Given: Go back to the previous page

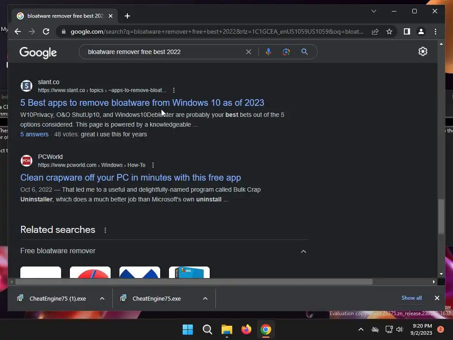Looking at the screenshot, I should pos(18,31).
